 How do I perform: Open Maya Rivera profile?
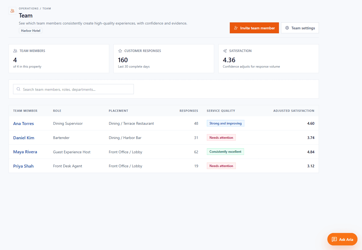(25, 152)
